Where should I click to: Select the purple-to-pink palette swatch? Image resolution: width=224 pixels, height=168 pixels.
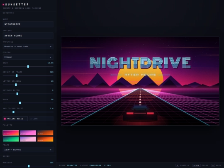point(28,133)
